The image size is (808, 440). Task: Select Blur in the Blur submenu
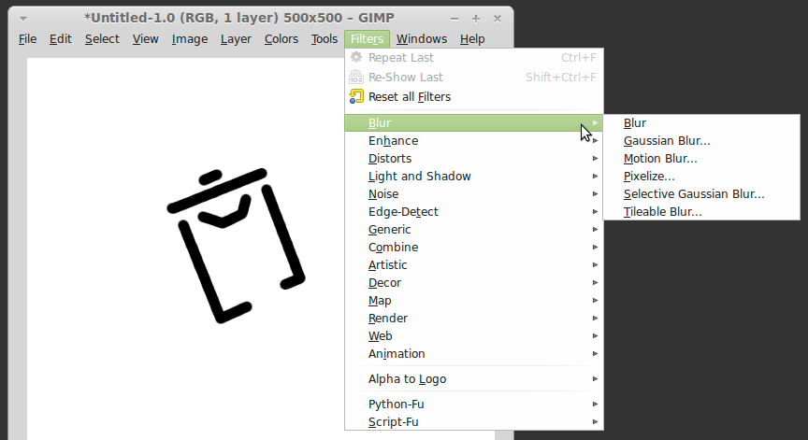click(x=701, y=123)
